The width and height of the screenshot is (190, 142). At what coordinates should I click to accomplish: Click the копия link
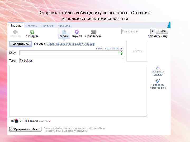point(99,49)
